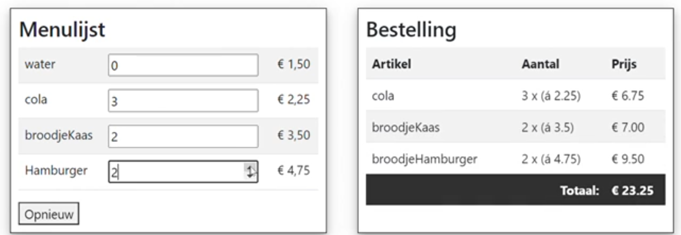This screenshot has width=681, height=235.
Task: Click the Menulijst heading
Action: [x=62, y=29]
